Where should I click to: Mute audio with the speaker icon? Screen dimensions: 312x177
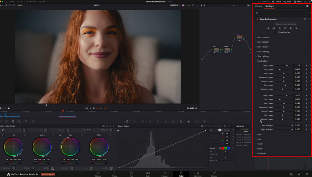(x=8, y=108)
